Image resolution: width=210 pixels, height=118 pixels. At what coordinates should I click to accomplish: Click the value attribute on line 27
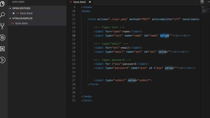132,80
